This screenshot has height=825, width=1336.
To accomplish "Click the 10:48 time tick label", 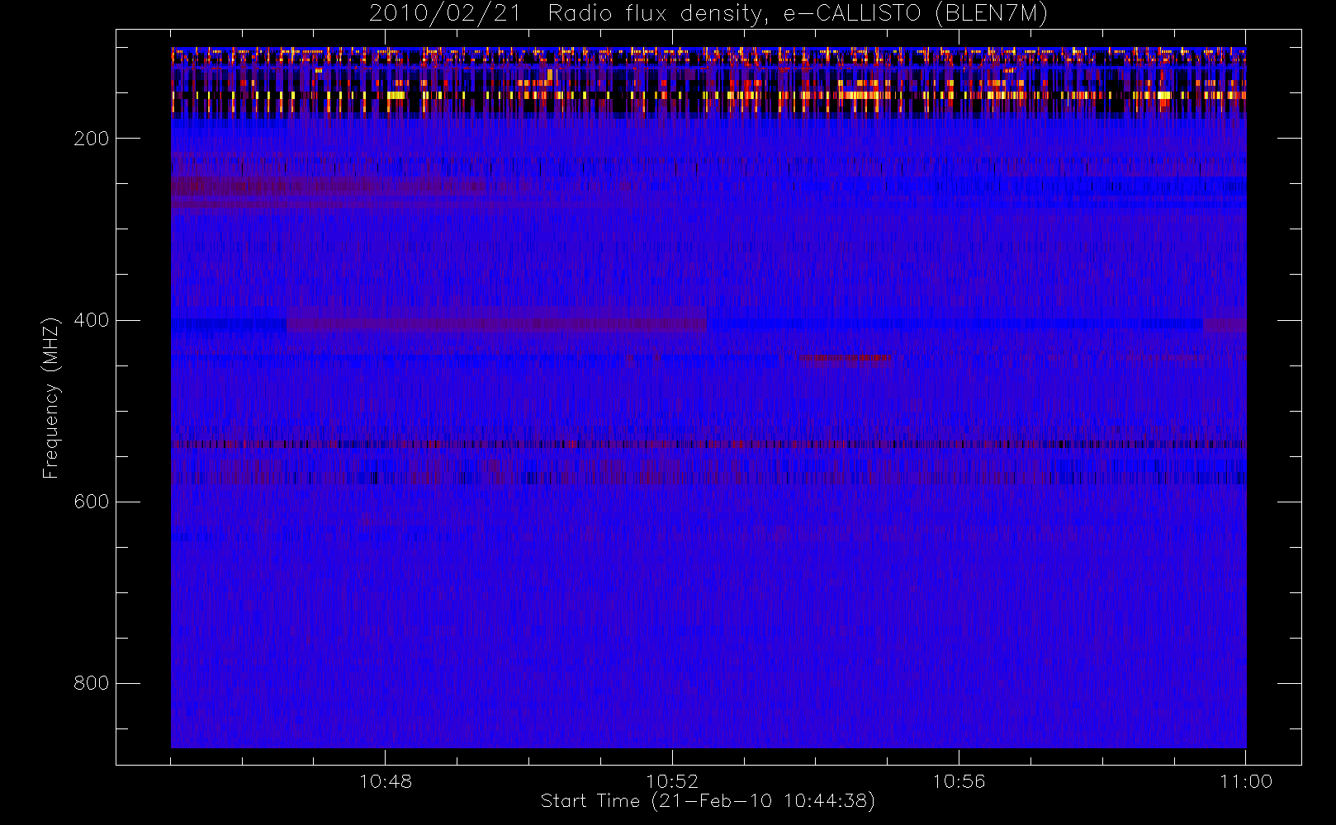I will [386, 781].
